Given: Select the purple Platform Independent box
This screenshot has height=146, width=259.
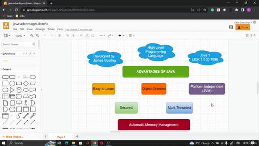Looking at the screenshot, I should tap(207, 89).
